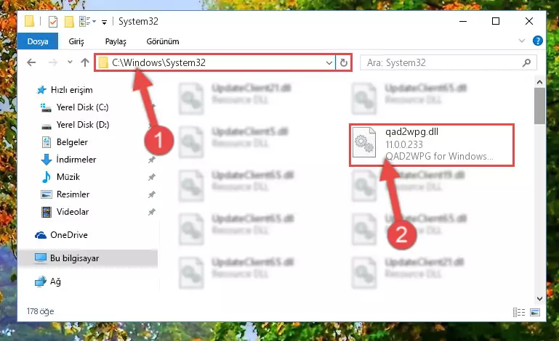The width and height of the screenshot is (559, 341).
Task: Switch to details view icon
Action: (519, 313)
